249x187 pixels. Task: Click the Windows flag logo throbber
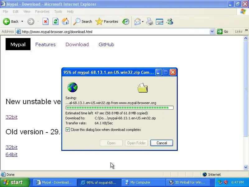pos(243,12)
